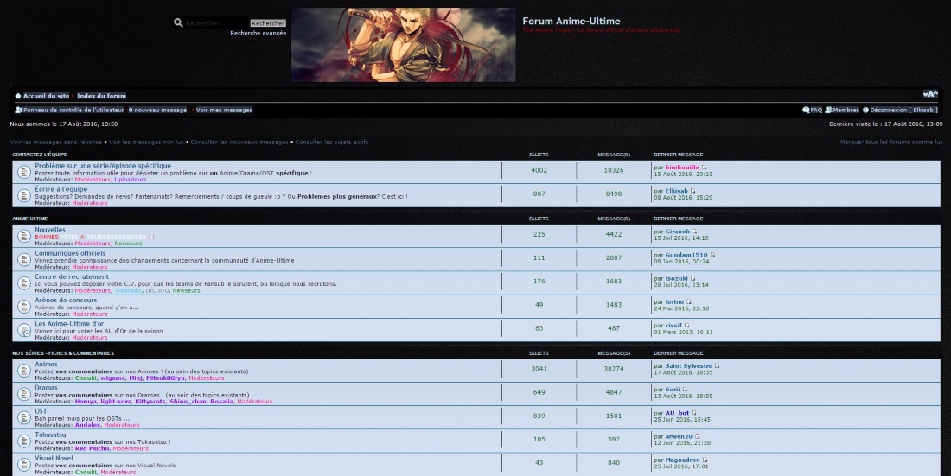Open user profile Elkisab in last message
951x476 pixels.
tap(676, 191)
